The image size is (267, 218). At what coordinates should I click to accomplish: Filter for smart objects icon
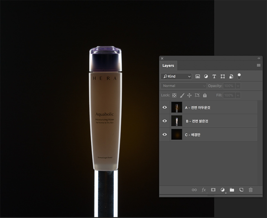tap(231, 76)
